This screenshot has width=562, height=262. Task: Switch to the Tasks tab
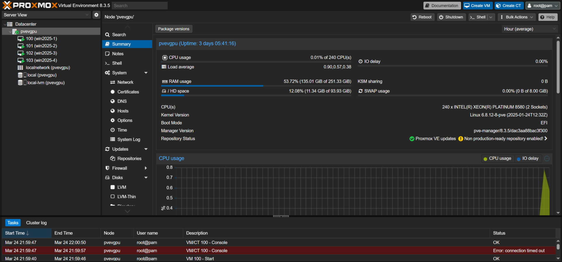[x=13, y=223]
